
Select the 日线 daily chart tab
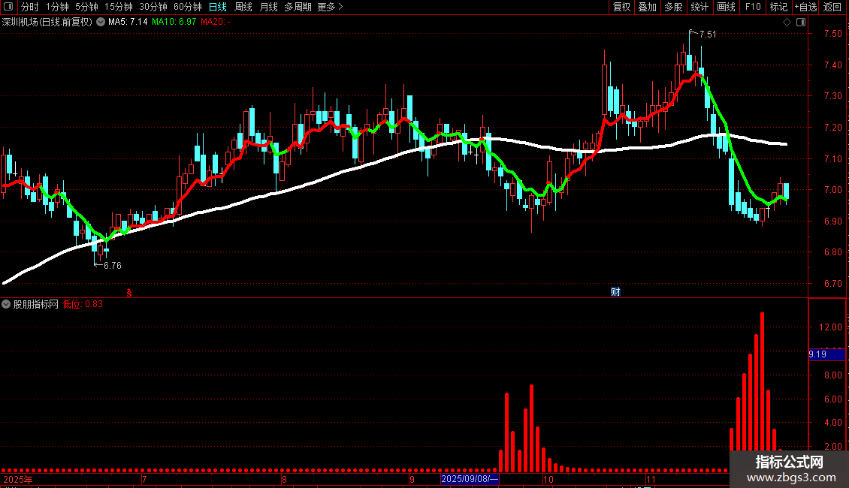tap(218, 7)
